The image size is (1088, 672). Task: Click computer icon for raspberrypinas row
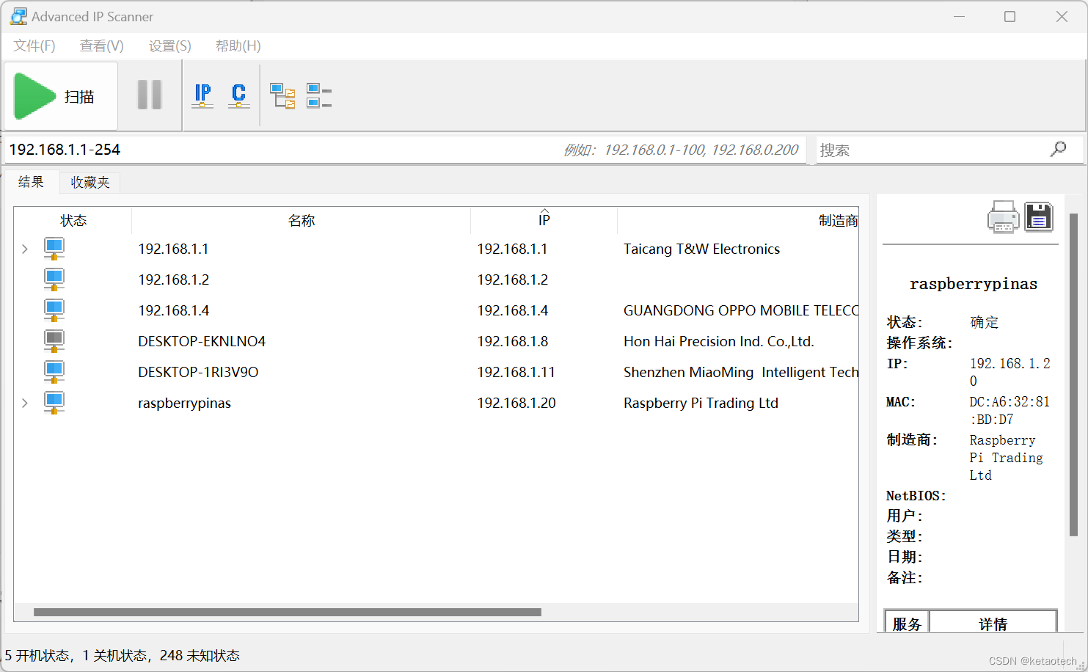tap(54, 403)
